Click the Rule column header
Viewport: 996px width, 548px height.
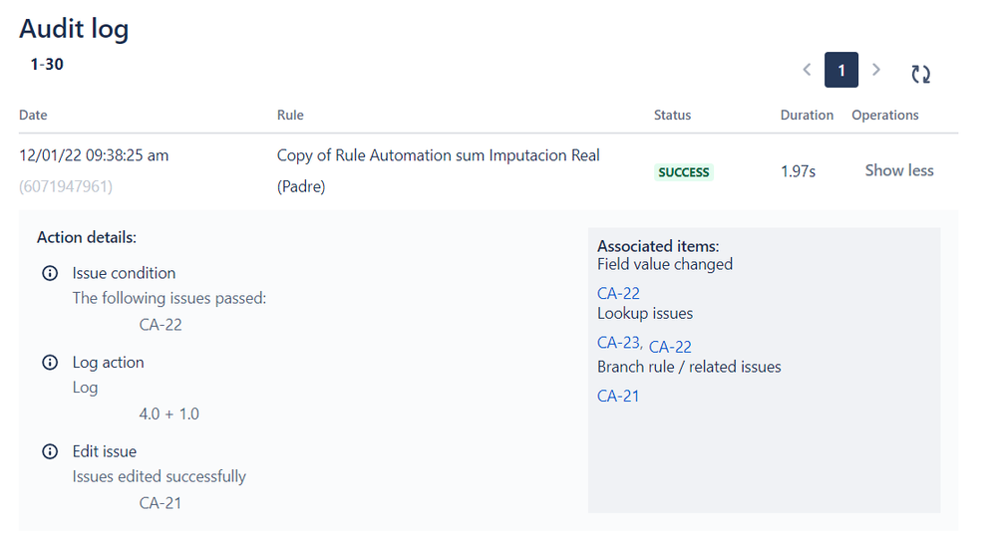tap(290, 115)
